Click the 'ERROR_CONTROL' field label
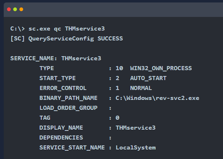 point(63,88)
